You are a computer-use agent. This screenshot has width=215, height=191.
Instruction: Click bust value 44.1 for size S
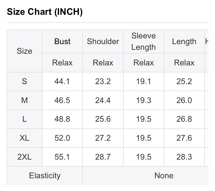tap(62, 81)
